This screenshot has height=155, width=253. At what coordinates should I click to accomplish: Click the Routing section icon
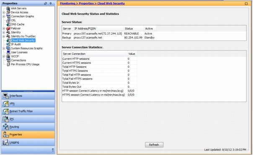click(x=5, y=127)
